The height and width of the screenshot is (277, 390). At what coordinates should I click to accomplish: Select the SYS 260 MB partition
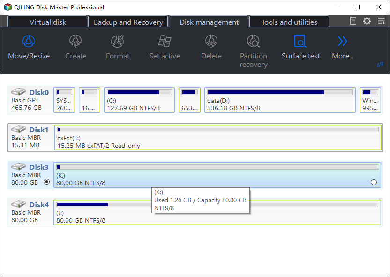click(x=64, y=100)
